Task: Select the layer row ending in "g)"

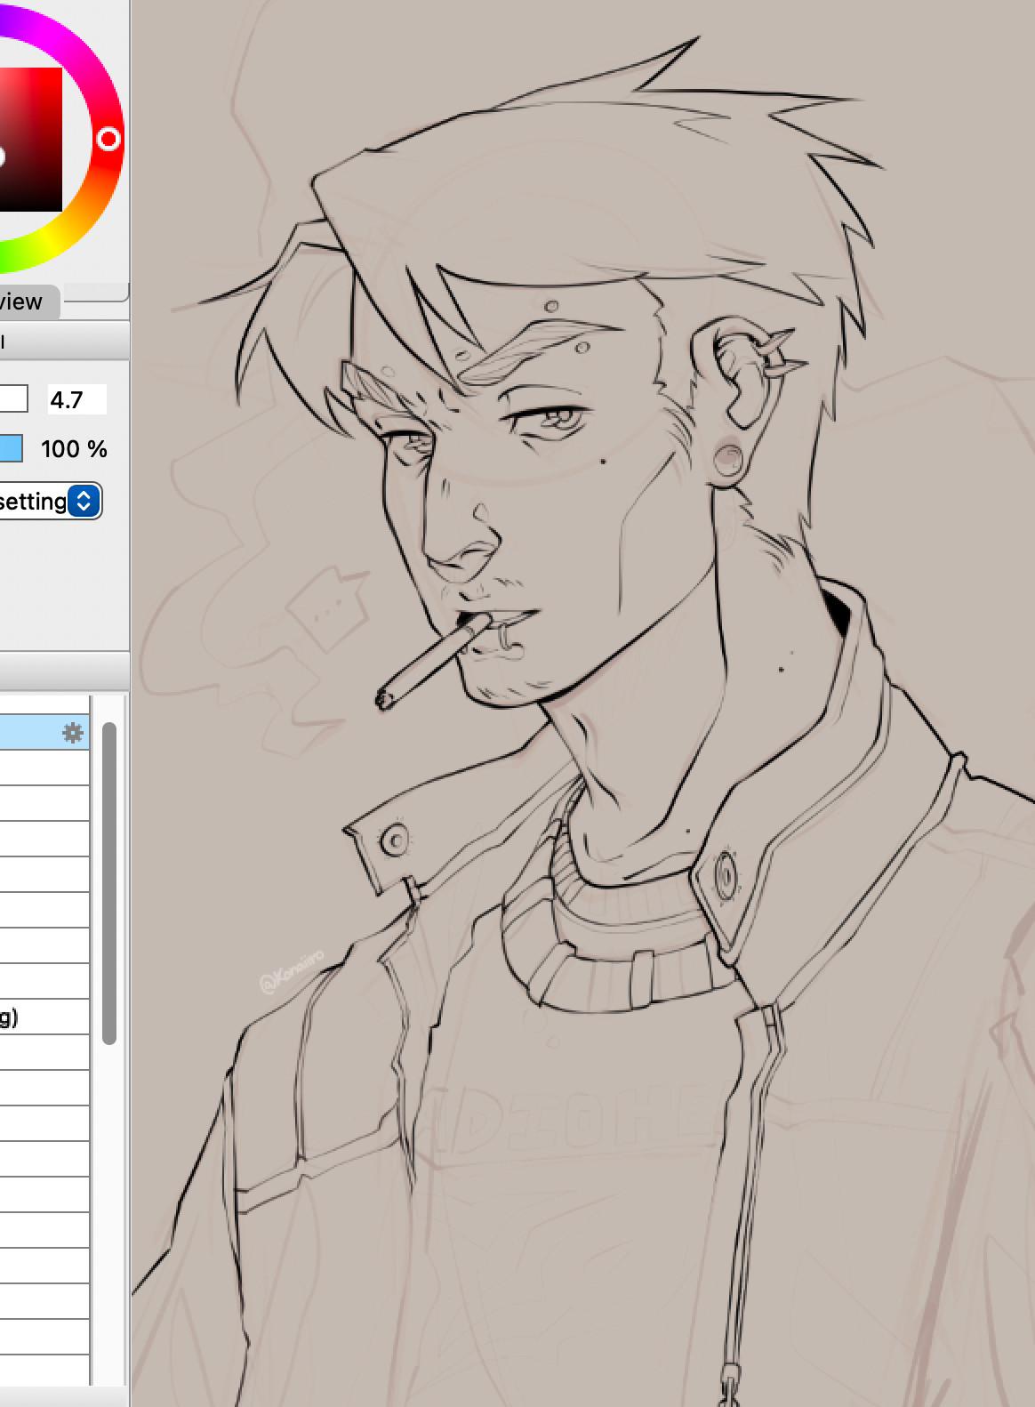Action: (44, 1017)
